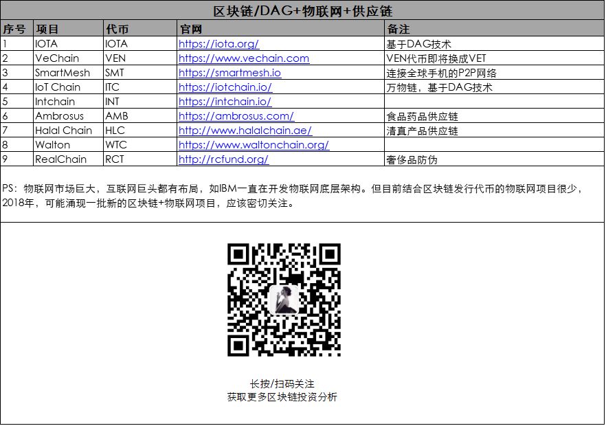The height and width of the screenshot is (426, 606).
Task: Select the WTC token cell
Action: (x=115, y=145)
